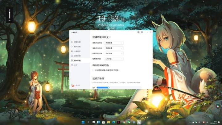Click the settings window vertical scrollbar
Image resolution: width=222 pixels, height=125 pixels.
tap(152, 55)
